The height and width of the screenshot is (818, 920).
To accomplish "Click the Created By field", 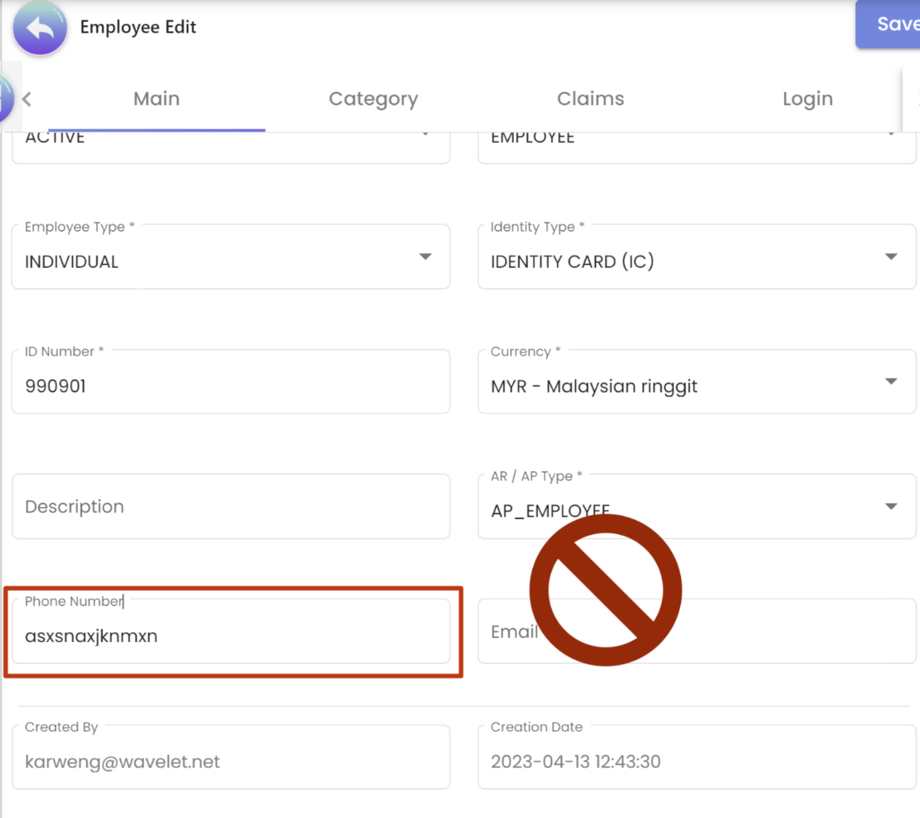I will click(230, 761).
